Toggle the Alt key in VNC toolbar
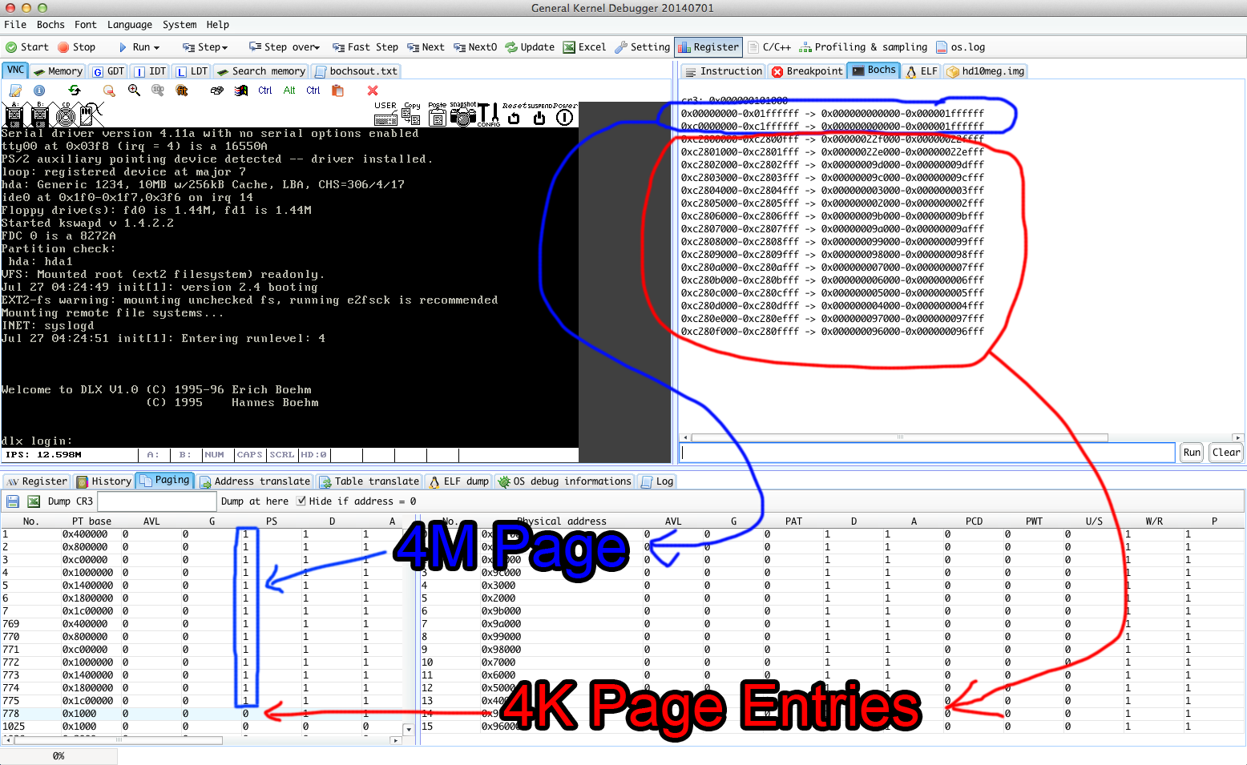 289,91
